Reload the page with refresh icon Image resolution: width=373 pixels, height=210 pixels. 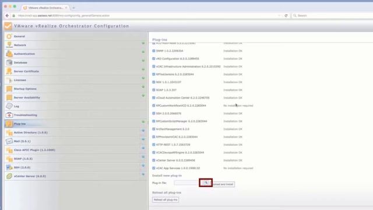point(286,16)
